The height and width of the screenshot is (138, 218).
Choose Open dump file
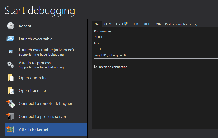click(46, 78)
